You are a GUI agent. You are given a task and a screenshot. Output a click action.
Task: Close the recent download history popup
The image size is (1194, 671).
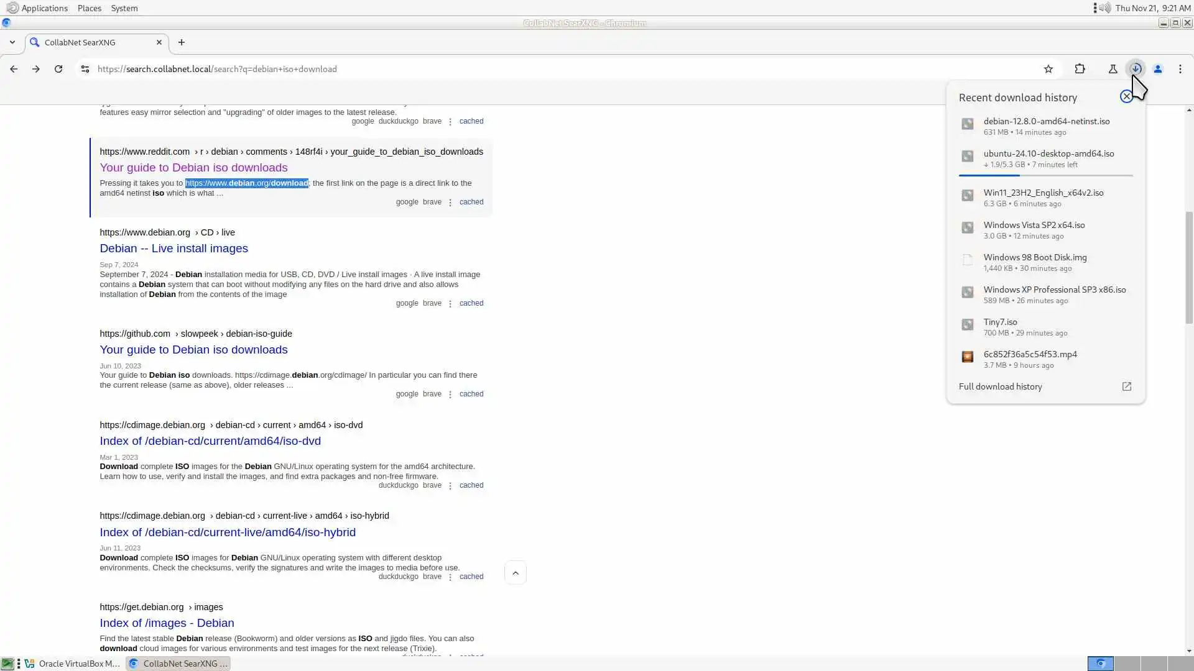[x=1126, y=96]
